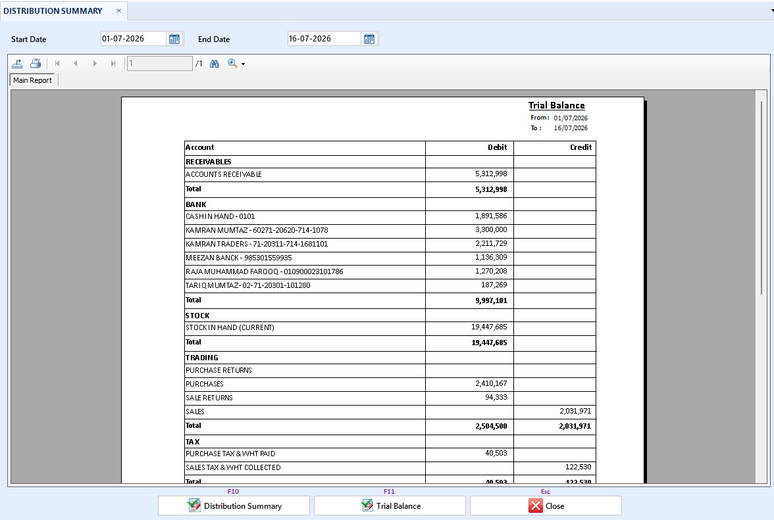This screenshot has height=520, width=774.
Task: Click the Account column header
Action: click(200, 147)
